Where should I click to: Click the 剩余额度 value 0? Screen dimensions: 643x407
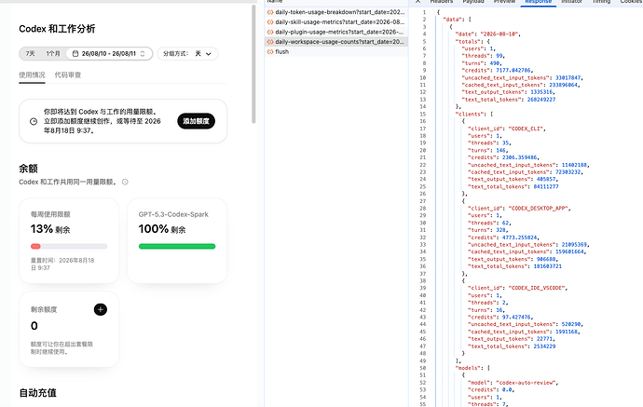[34, 326]
